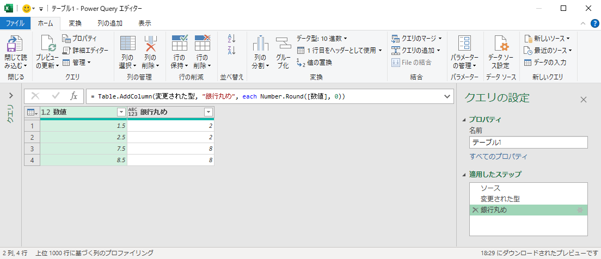Open the 新しいソース dropdown
601x259 pixels.
547,38
